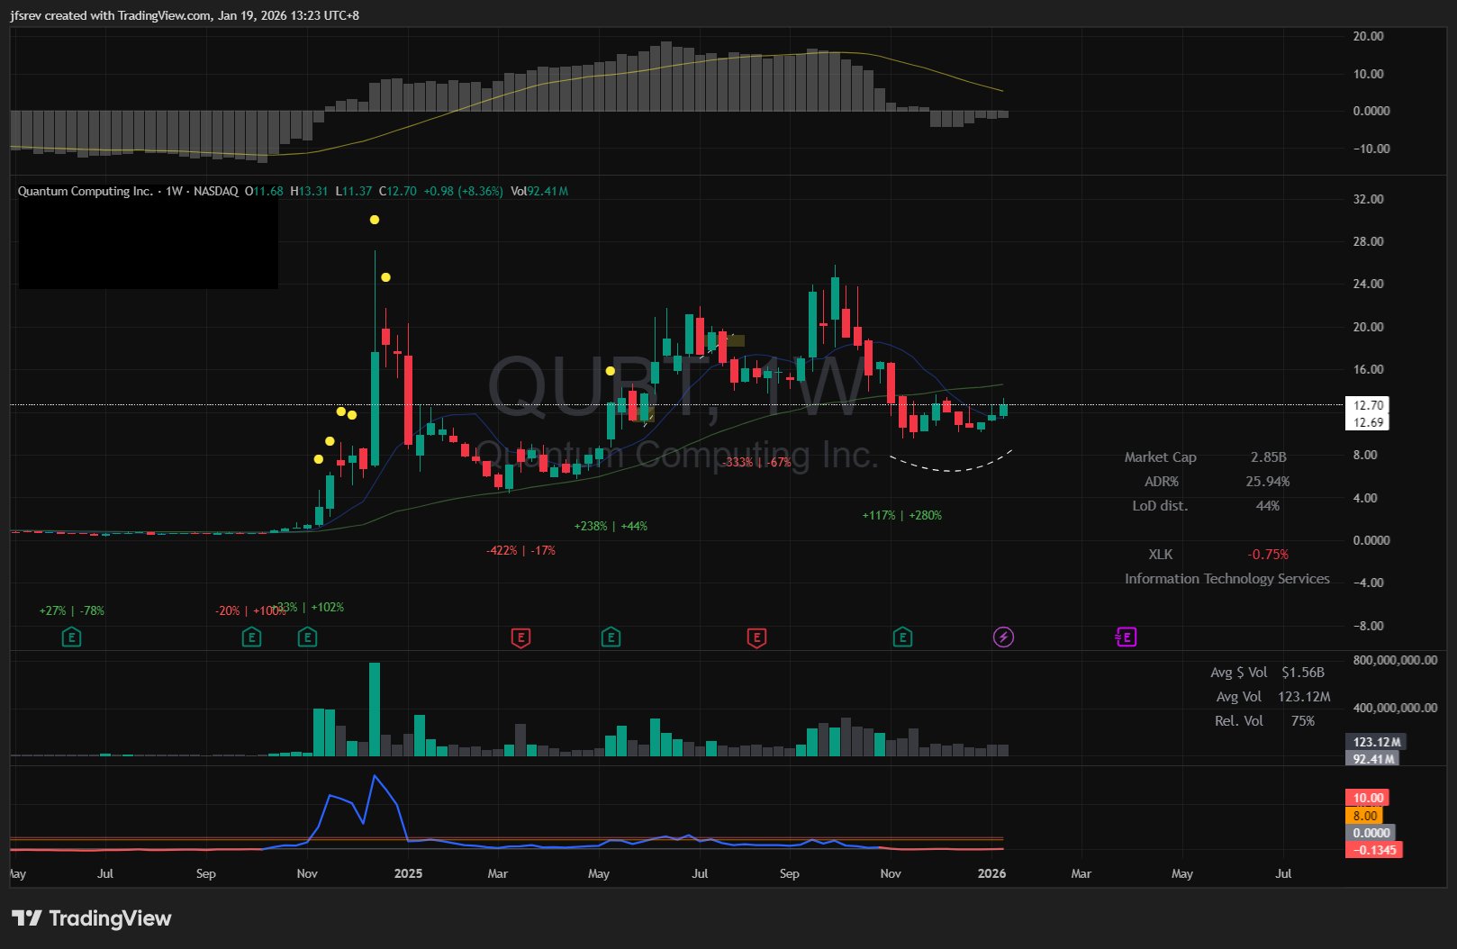Open the green earnings marker near May 2025
This screenshot has height=949, width=1457.
(611, 637)
